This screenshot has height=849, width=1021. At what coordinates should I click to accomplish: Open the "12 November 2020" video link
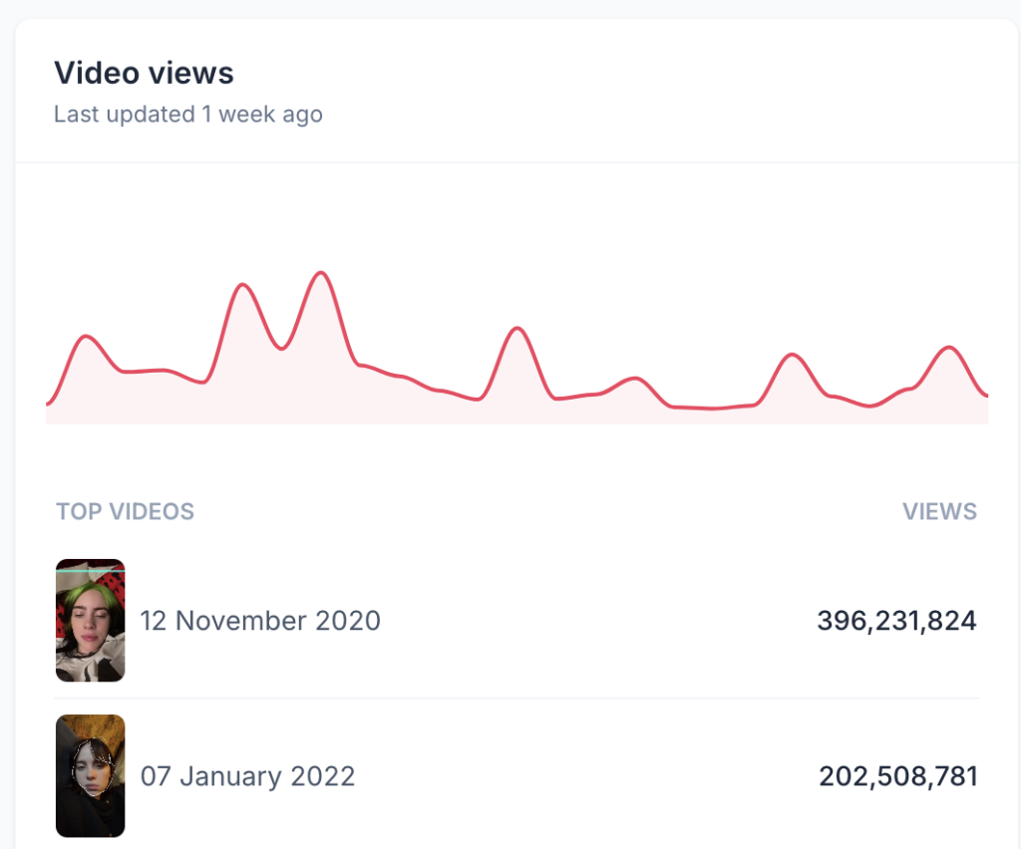click(x=260, y=621)
